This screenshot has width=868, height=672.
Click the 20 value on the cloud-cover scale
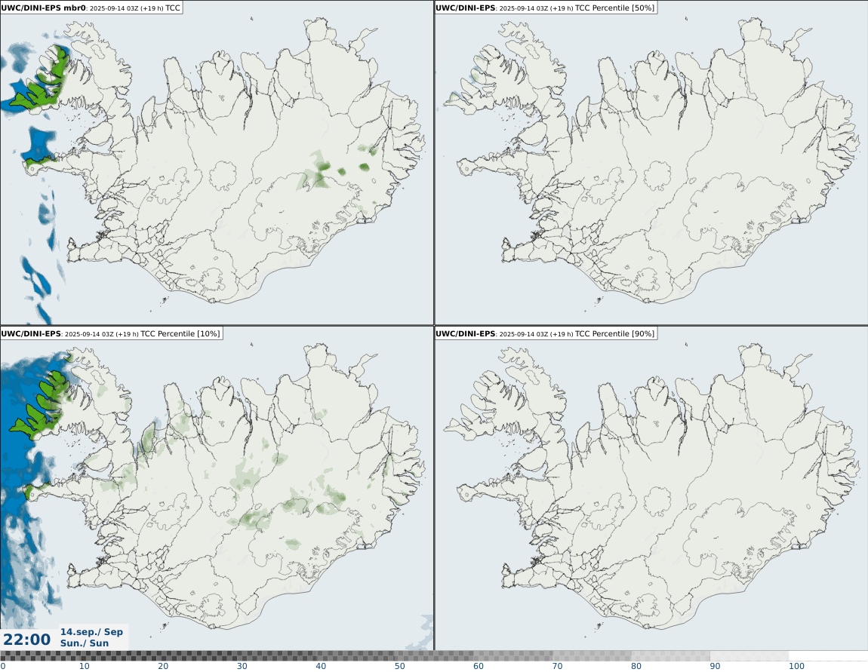(163, 666)
